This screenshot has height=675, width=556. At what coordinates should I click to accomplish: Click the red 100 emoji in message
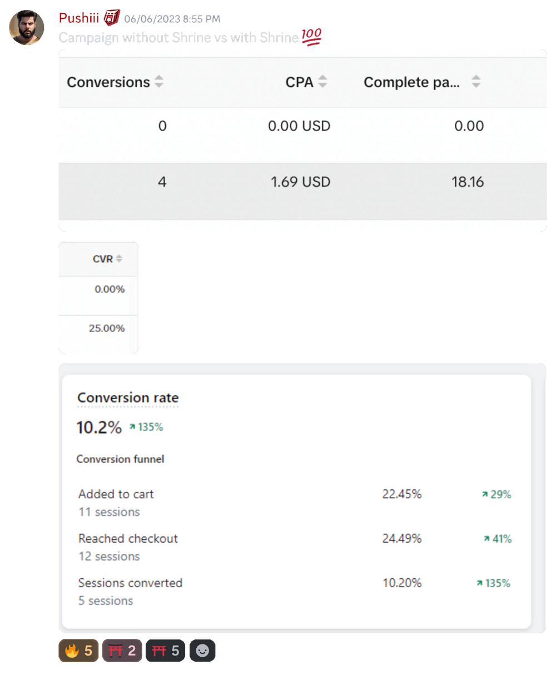[311, 37]
